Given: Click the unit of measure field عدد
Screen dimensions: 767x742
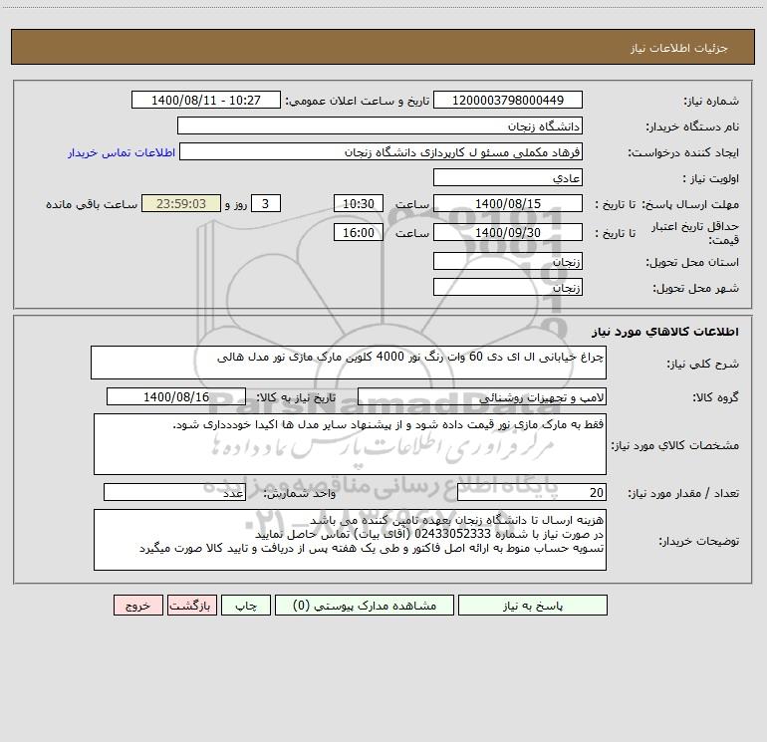Looking at the screenshot, I should tap(174, 493).
